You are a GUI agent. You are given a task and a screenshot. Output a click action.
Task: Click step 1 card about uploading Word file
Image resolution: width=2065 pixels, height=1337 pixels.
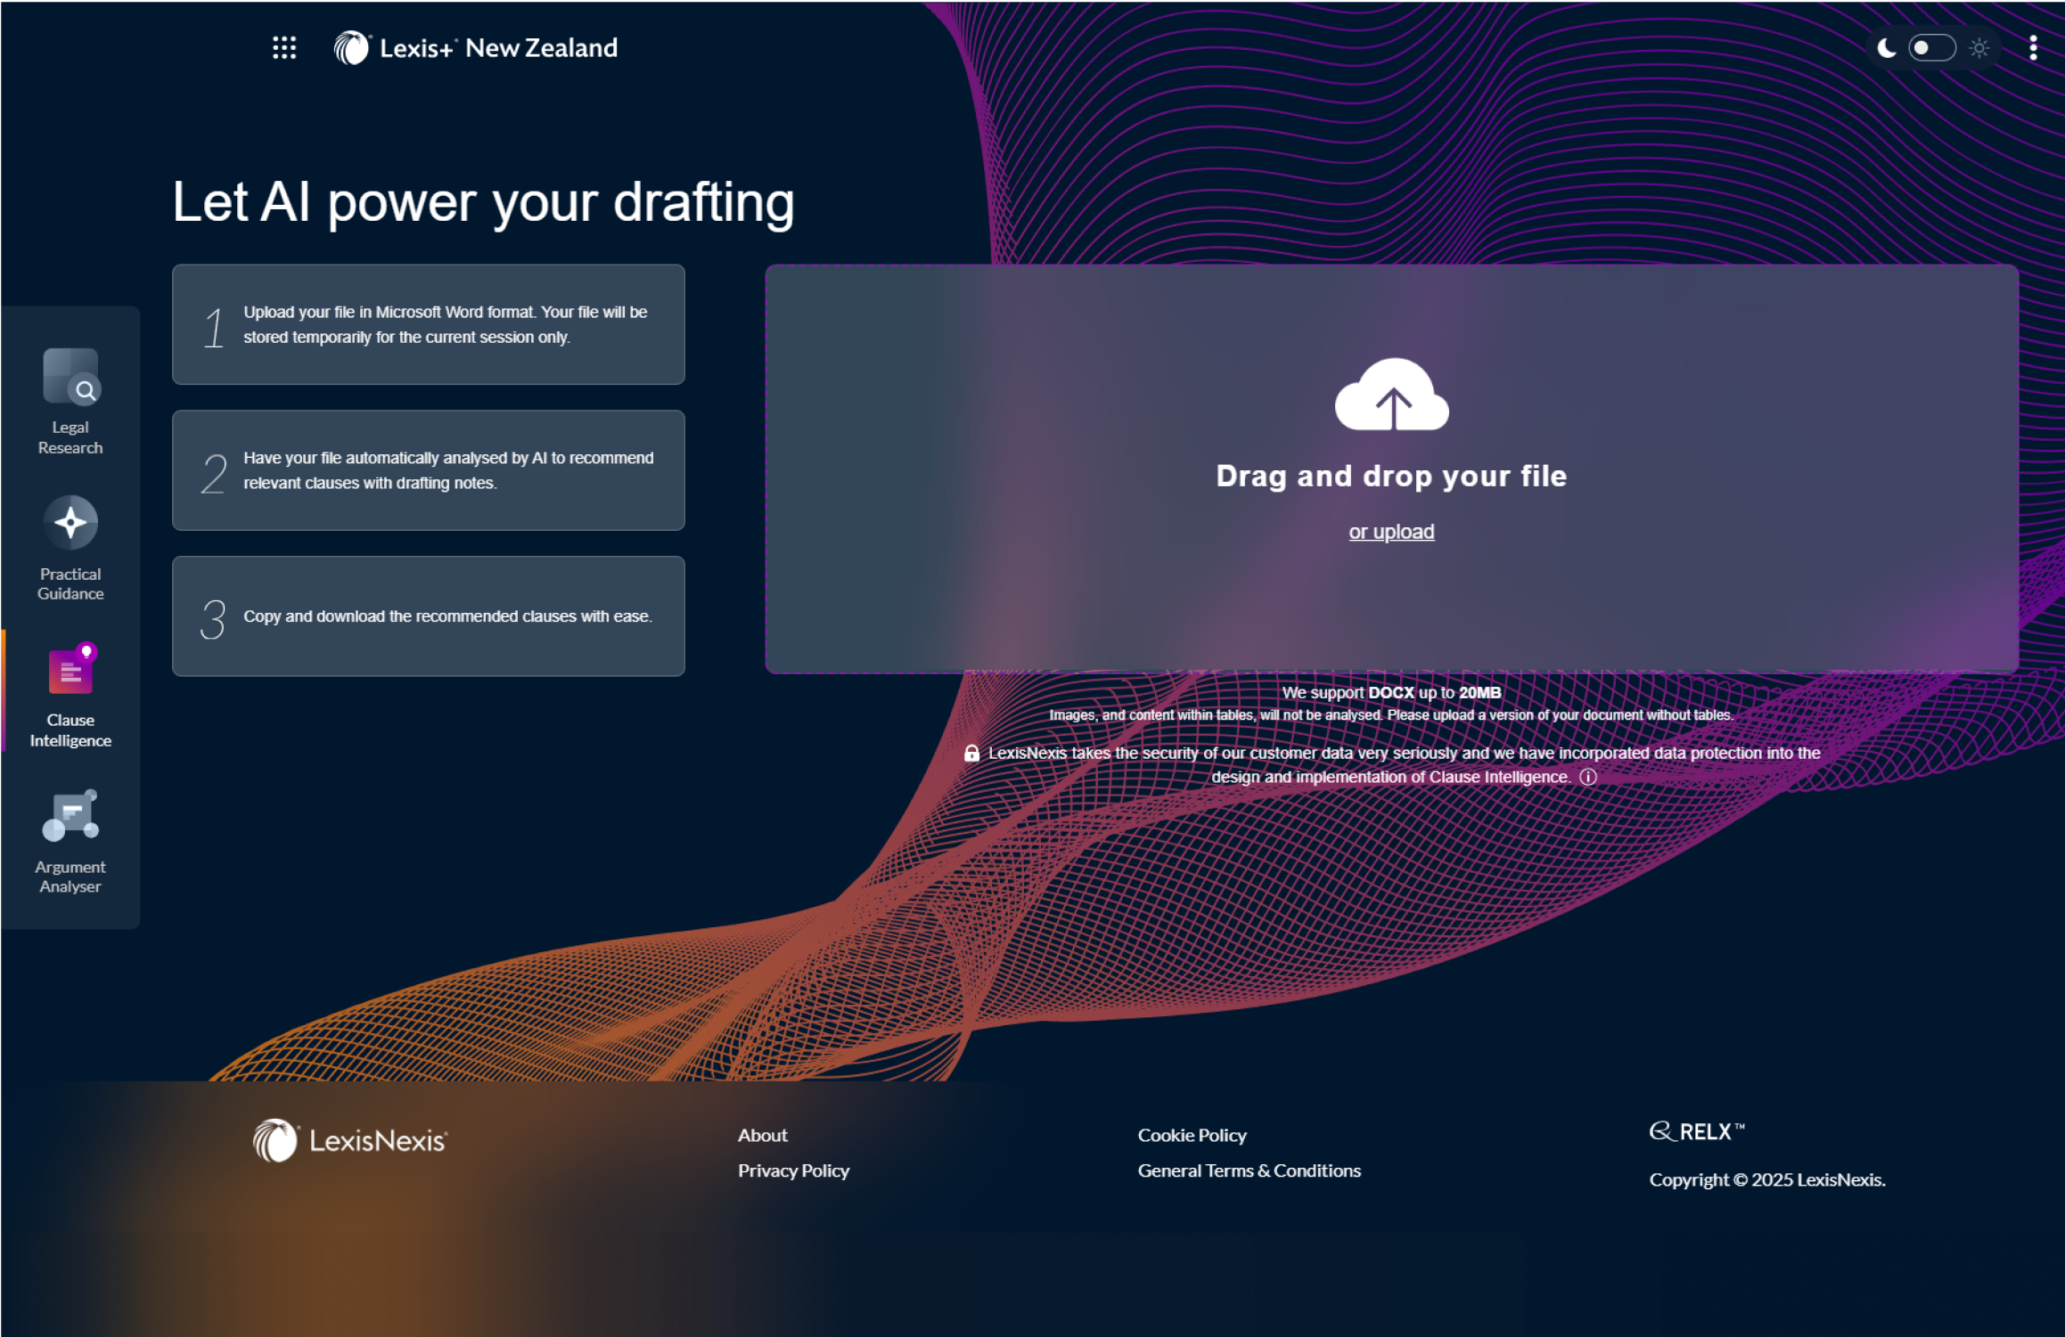click(x=429, y=324)
